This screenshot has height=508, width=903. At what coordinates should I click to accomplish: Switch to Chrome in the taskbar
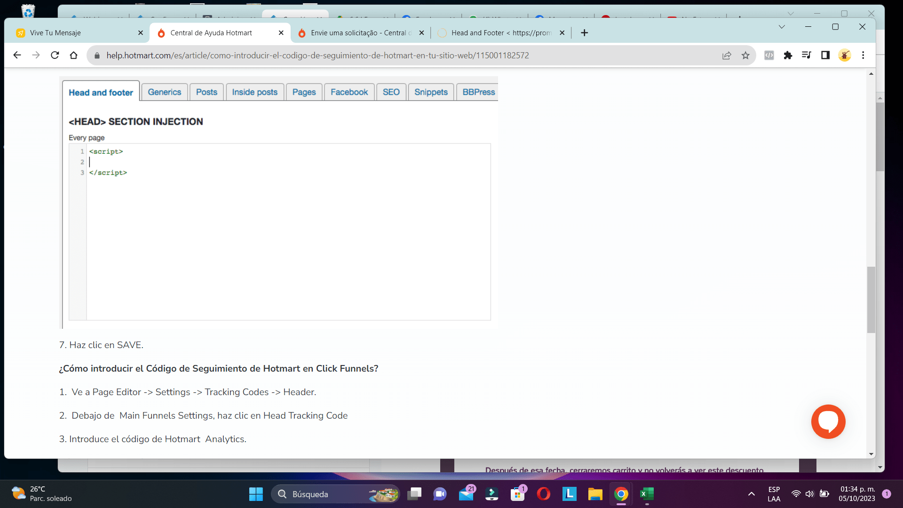pos(621,494)
